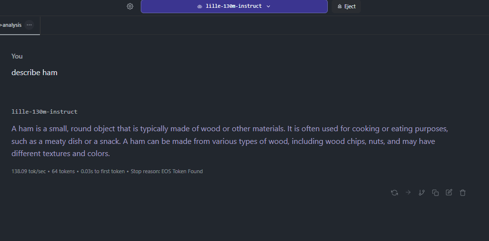Click the 138.09 tok/sec speed stat
Screen dimensions: 489x241
pyautogui.click(x=29, y=171)
